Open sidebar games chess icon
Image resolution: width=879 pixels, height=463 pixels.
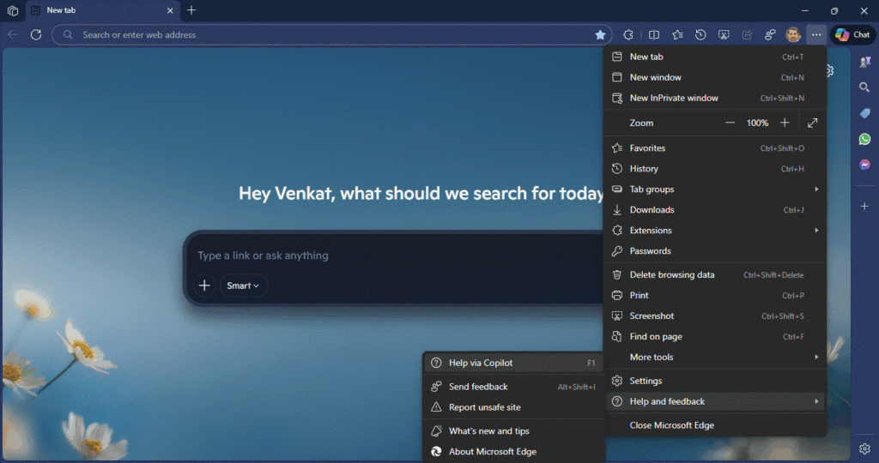pos(864,62)
